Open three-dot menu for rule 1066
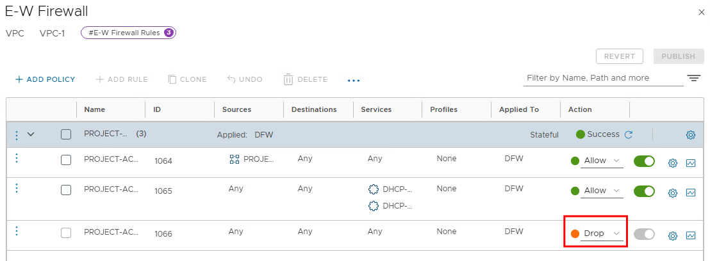The width and height of the screenshot is (710, 261). click(x=17, y=232)
